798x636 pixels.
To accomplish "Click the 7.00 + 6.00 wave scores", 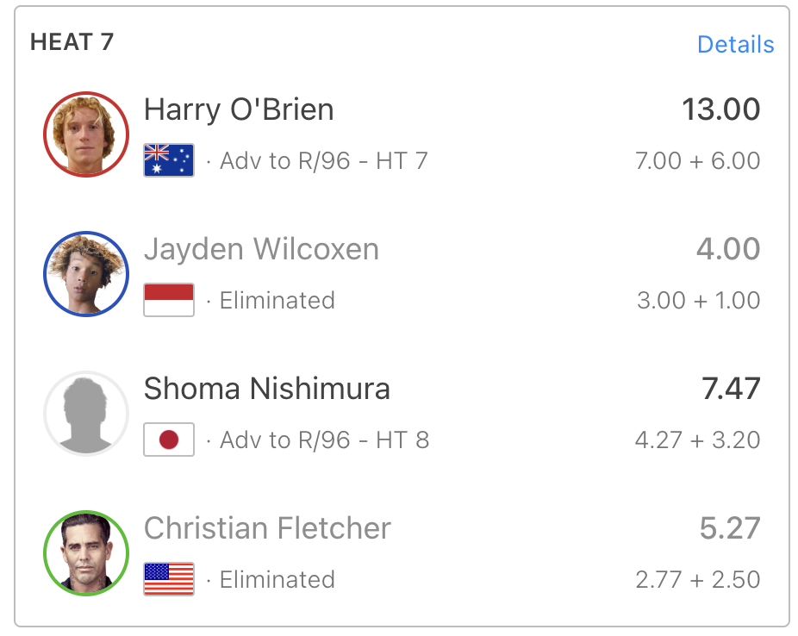I will (x=697, y=161).
